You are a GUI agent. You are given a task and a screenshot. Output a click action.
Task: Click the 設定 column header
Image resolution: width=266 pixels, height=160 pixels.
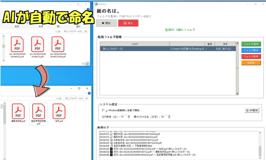click(x=225, y=44)
